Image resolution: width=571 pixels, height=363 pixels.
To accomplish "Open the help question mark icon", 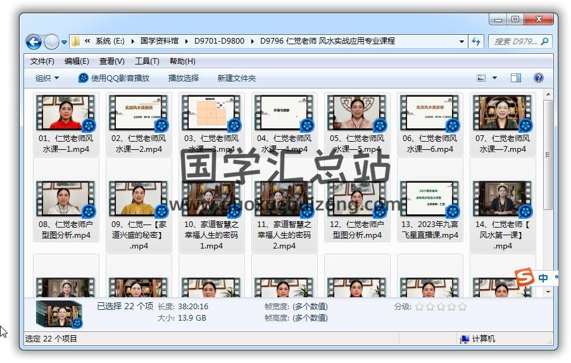I will pos(538,78).
